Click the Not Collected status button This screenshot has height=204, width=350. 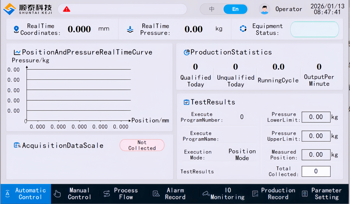click(142, 145)
